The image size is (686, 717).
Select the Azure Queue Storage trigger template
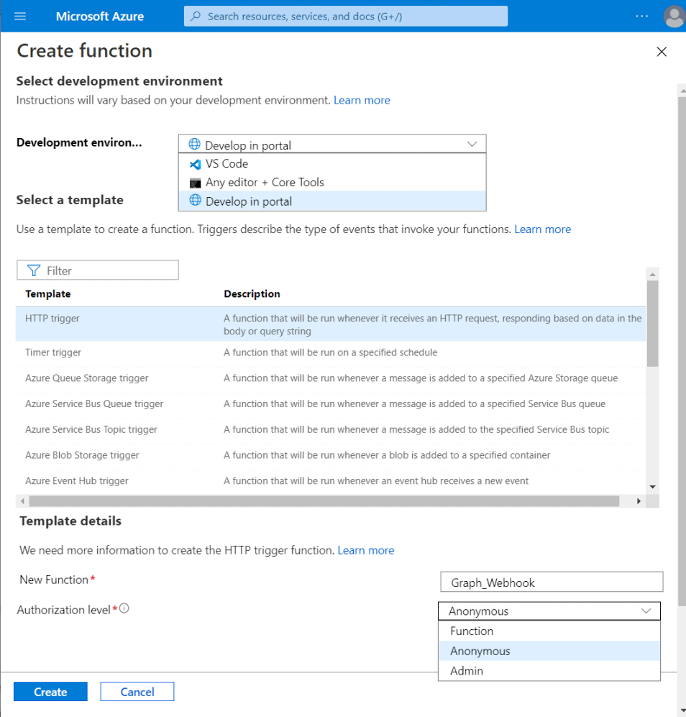pyautogui.click(x=331, y=378)
